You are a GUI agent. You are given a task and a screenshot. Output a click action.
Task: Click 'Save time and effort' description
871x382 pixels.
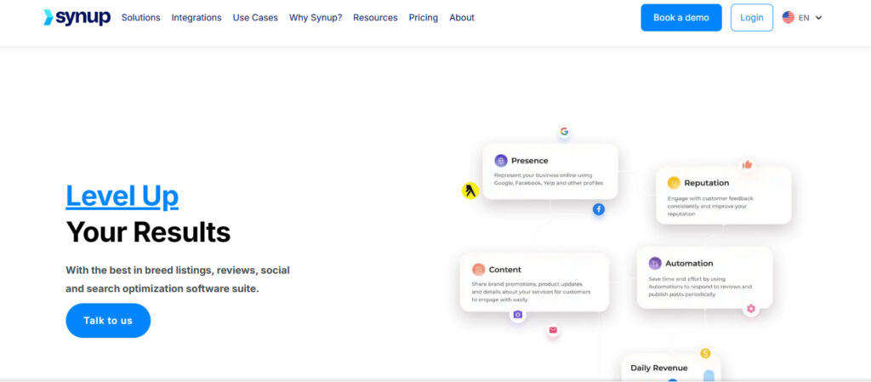tap(700, 287)
